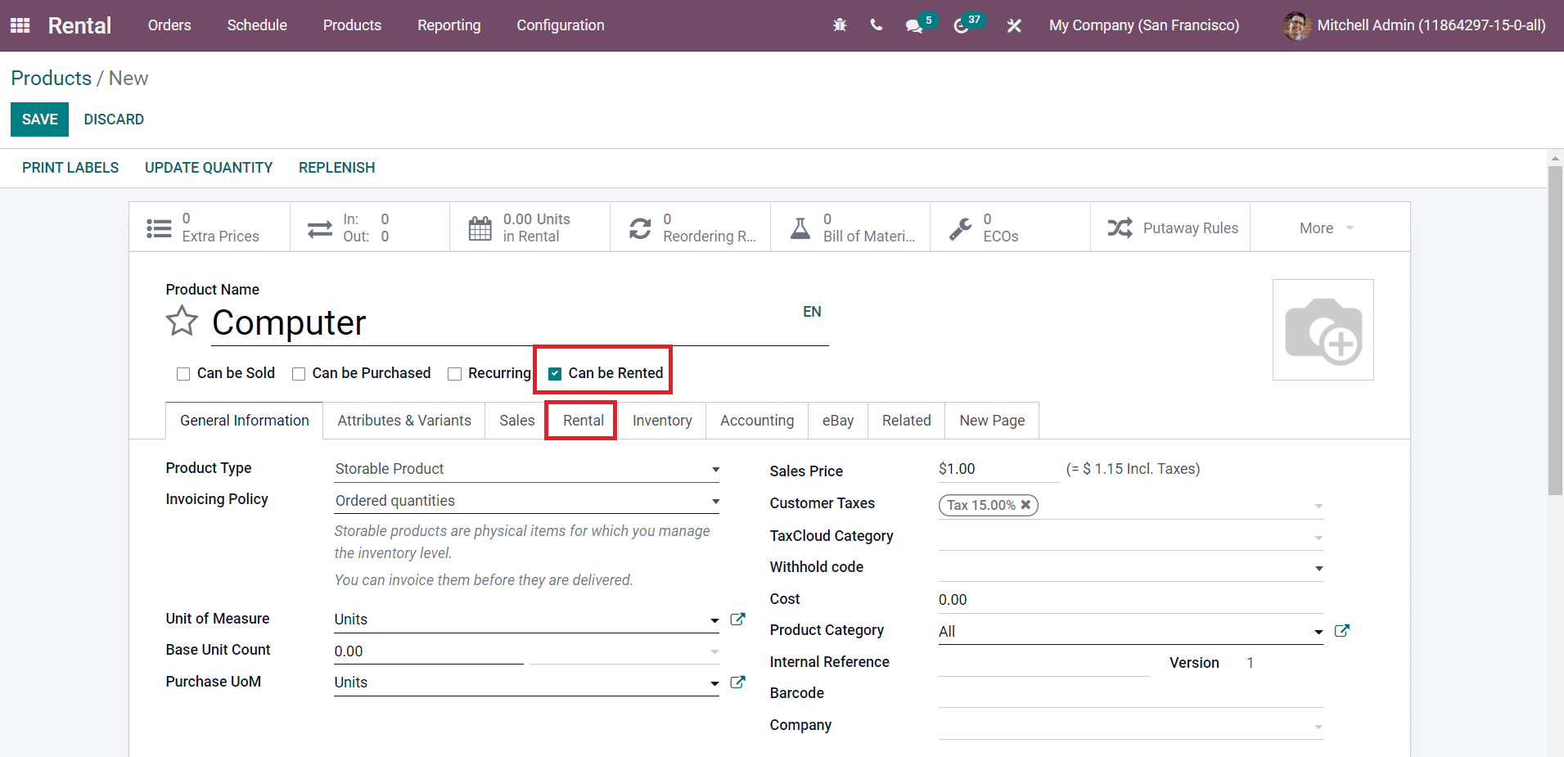Open the chat conversations icon
This screenshot has height=757, width=1564.
[x=914, y=26]
